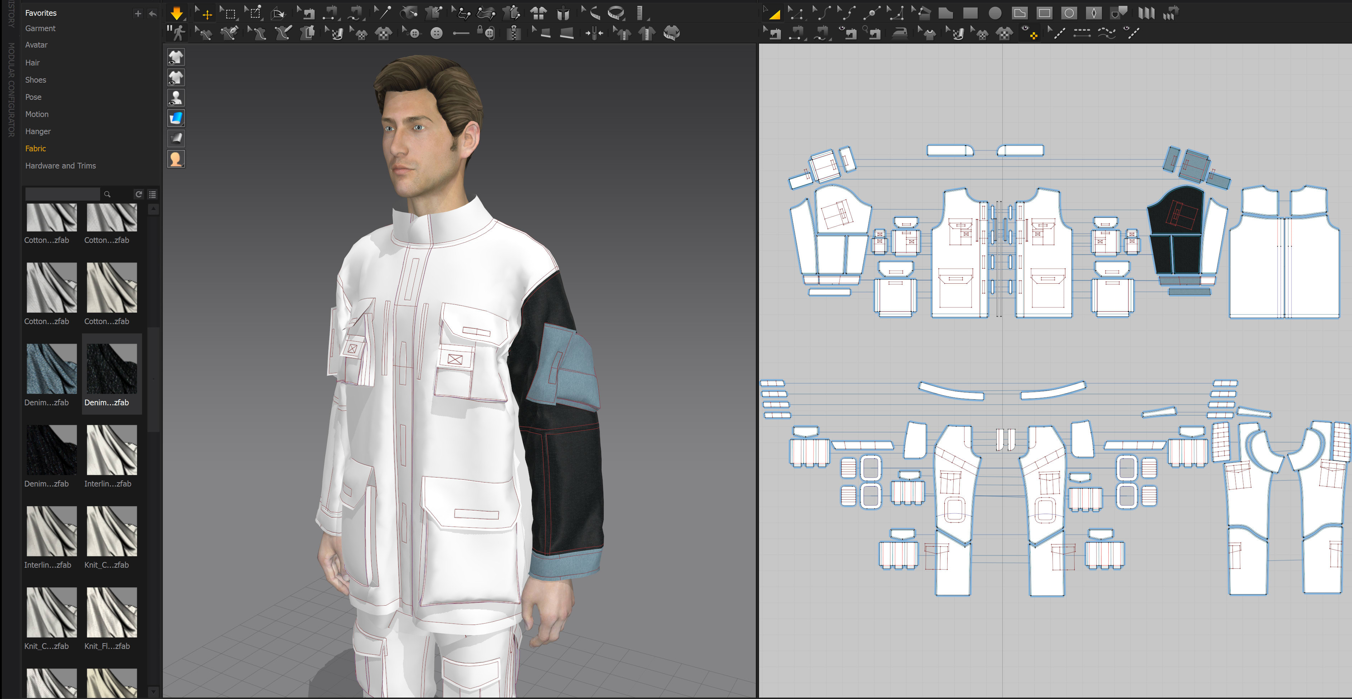The width and height of the screenshot is (1352, 699).
Task: Open the MODULAR CONFIGURATOR side tab
Action: pos(11,90)
